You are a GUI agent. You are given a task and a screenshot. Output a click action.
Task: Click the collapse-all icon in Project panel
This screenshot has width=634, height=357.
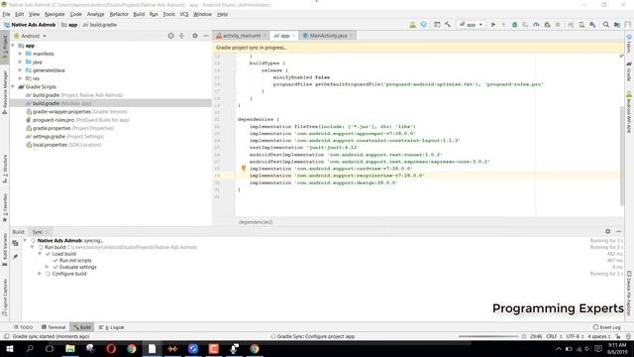pos(181,36)
